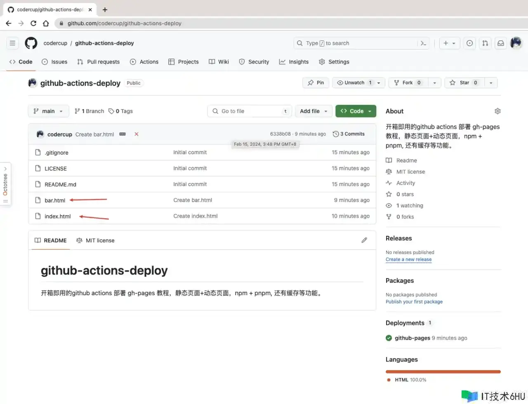Expand the Octotree sidebar panel
The image size is (528, 404).
[5, 184]
